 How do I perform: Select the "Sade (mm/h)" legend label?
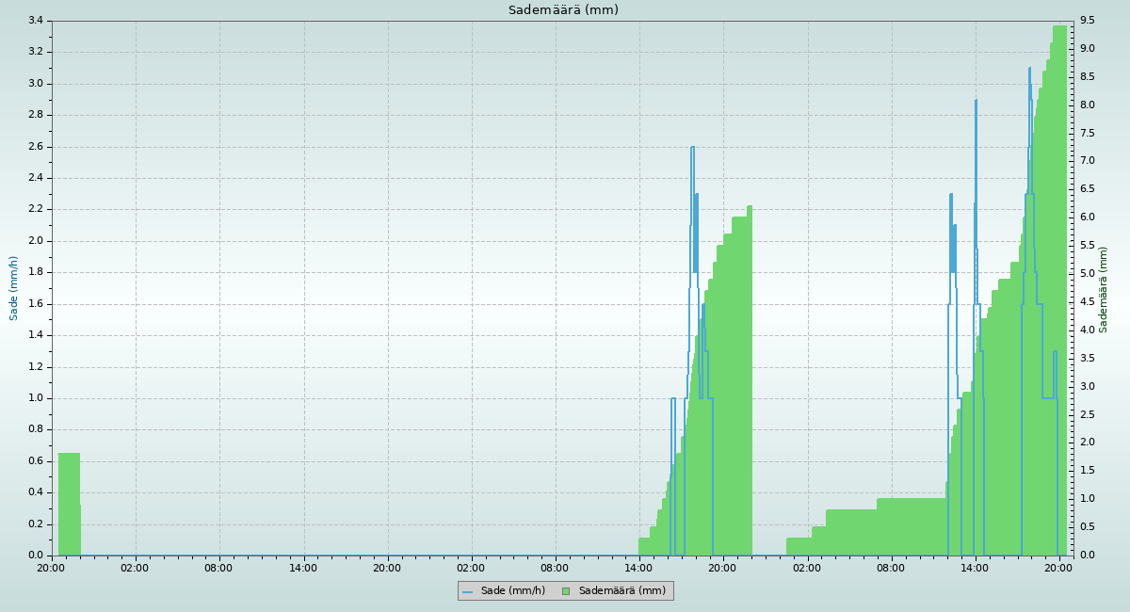[x=512, y=591]
